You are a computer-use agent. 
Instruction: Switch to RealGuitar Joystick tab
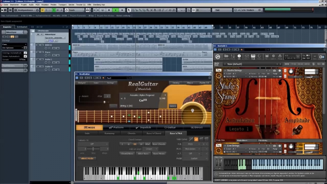143,128
